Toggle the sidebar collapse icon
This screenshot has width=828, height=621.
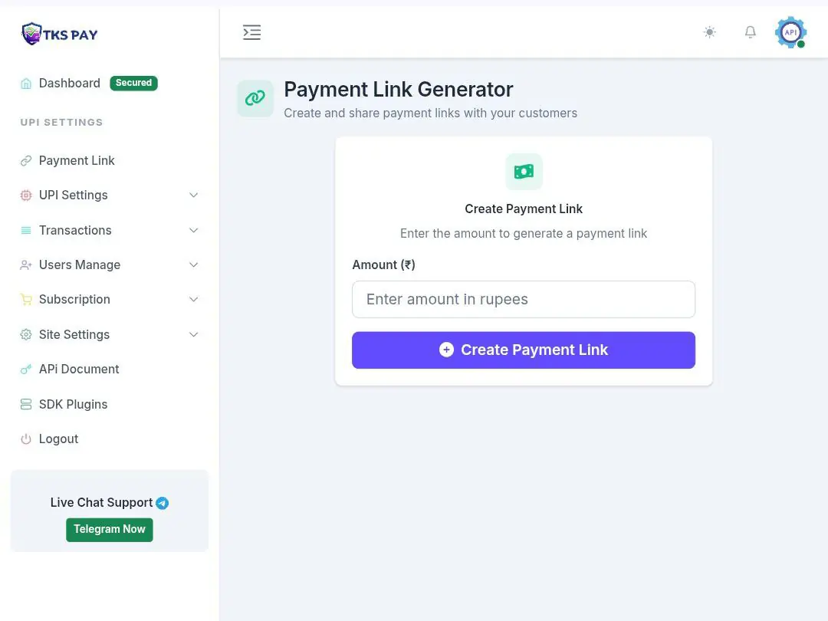[x=251, y=32]
